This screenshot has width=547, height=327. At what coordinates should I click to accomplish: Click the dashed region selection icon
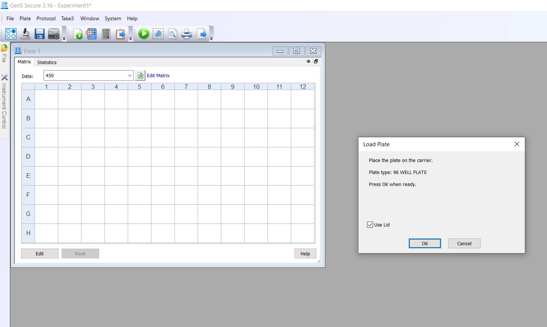tap(158, 34)
